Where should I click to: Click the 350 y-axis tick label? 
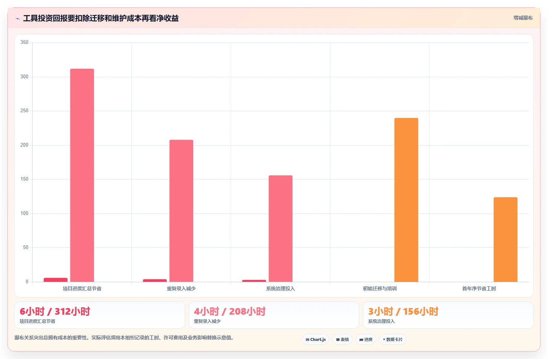click(x=24, y=42)
